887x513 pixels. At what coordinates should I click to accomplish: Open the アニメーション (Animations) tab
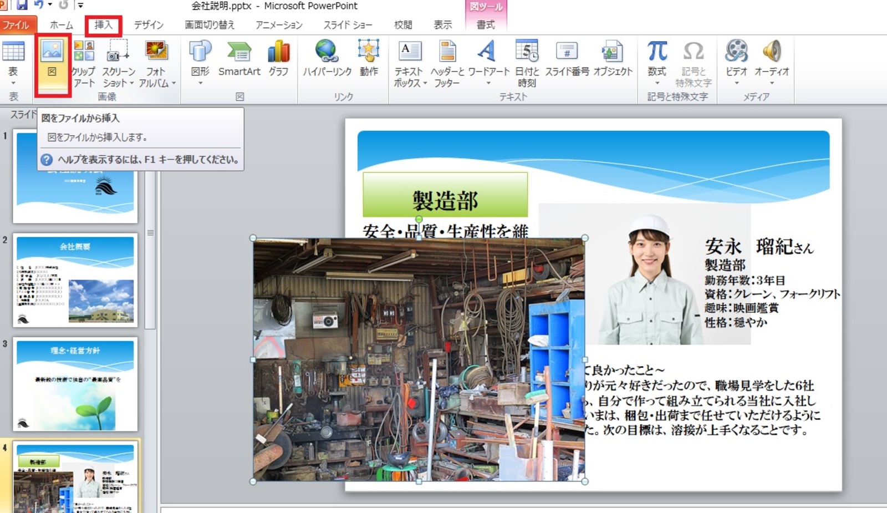click(279, 25)
